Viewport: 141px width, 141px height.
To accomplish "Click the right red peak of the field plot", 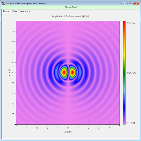I will pyautogui.click(x=72, y=72).
